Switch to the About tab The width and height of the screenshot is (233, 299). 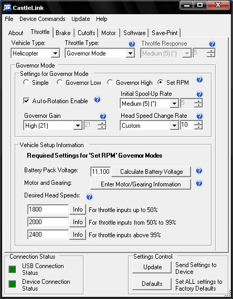tap(16, 33)
